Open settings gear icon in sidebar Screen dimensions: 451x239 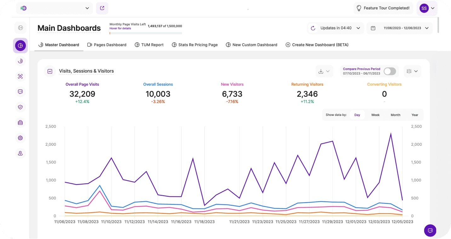[20, 138]
